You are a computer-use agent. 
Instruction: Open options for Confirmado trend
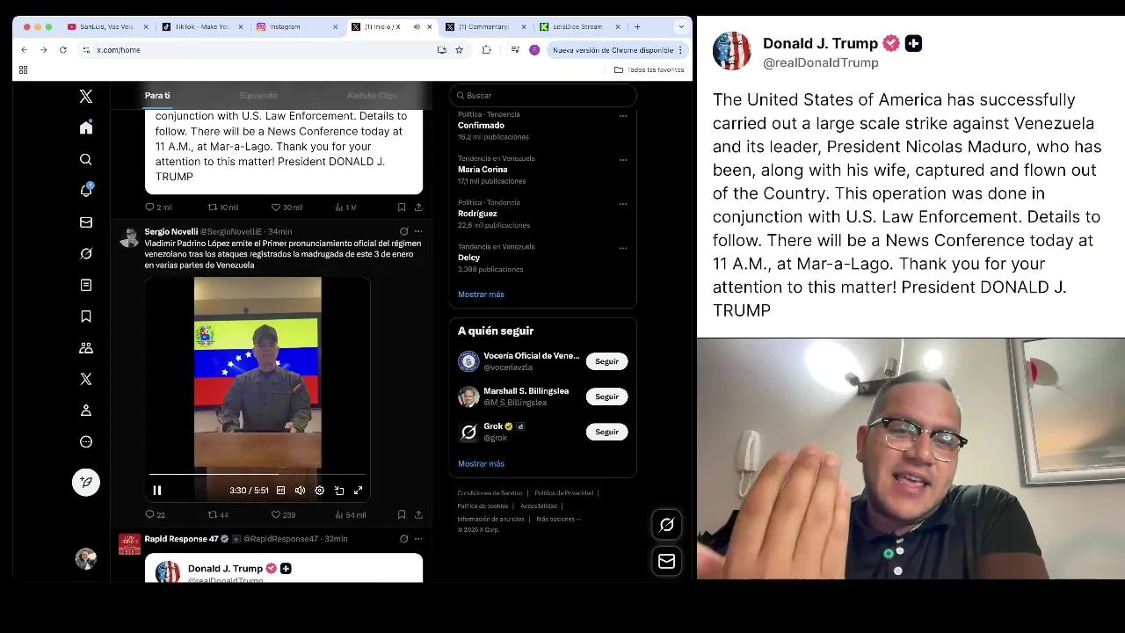623,115
